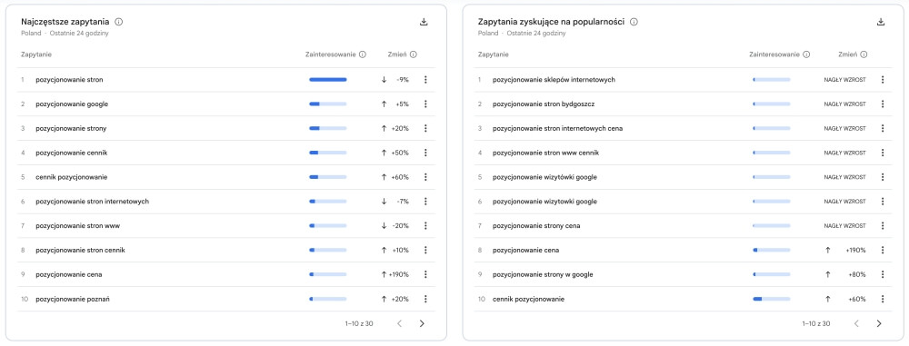Open more options for pozycjonowanie google row
Screen dimensions: 909x346
pyautogui.click(x=425, y=104)
